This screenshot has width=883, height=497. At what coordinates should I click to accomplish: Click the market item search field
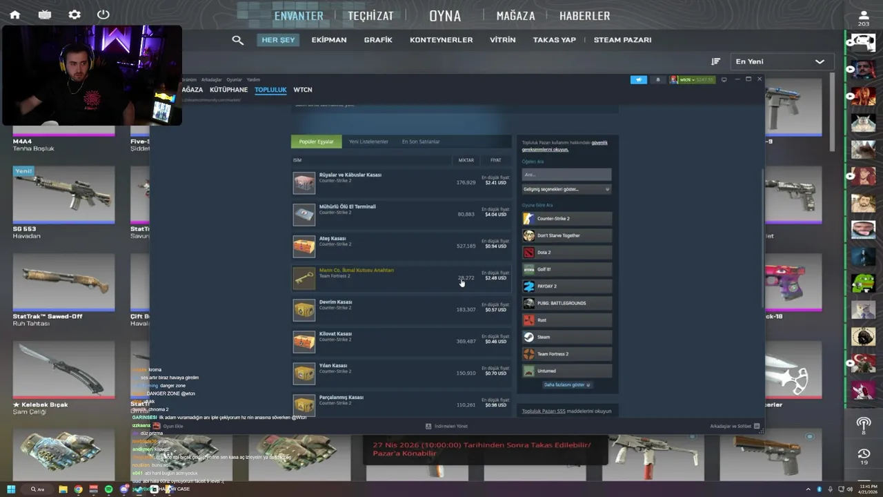pyautogui.click(x=566, y=175)
